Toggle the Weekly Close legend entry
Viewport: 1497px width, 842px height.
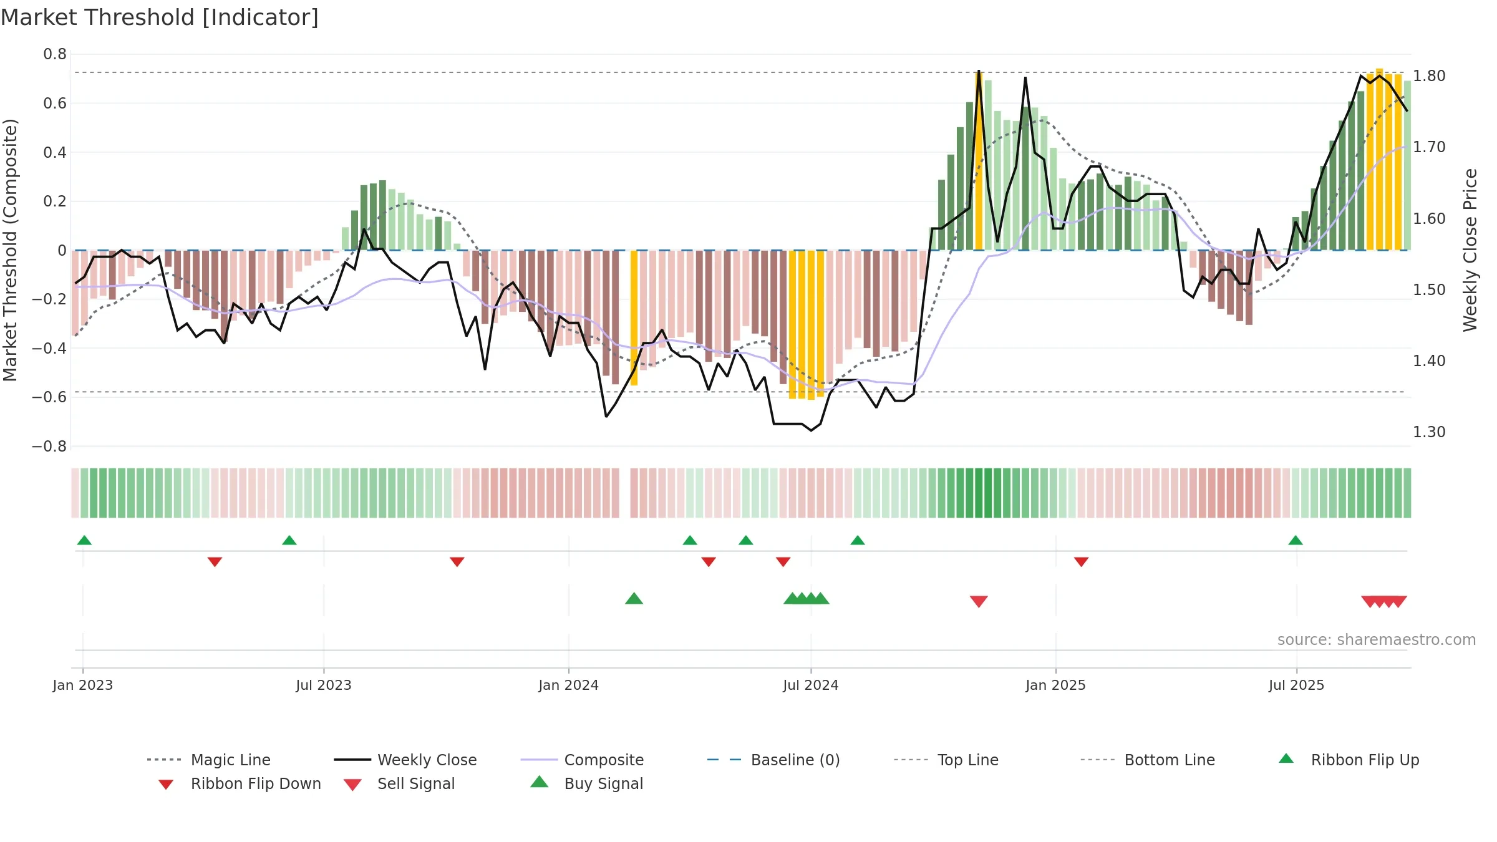tap(405, 760)
